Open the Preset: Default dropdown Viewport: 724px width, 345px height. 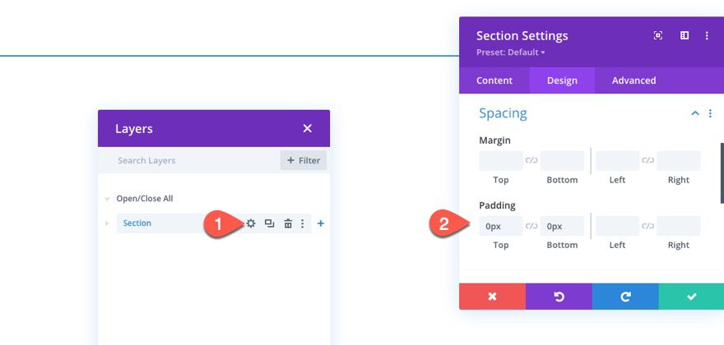point(510,53)
